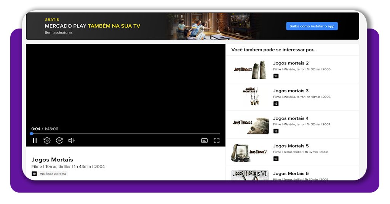This screenshot has height=204, width=390.
Task: Rewind the video 10 seconds
Action: (47, 141)
